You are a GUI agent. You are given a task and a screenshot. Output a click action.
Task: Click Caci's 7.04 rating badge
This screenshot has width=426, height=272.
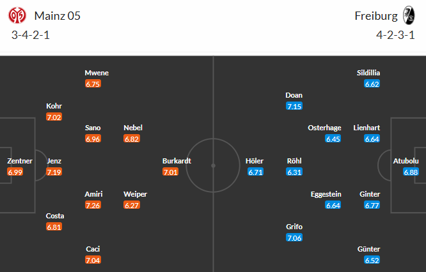pos(93,260)
